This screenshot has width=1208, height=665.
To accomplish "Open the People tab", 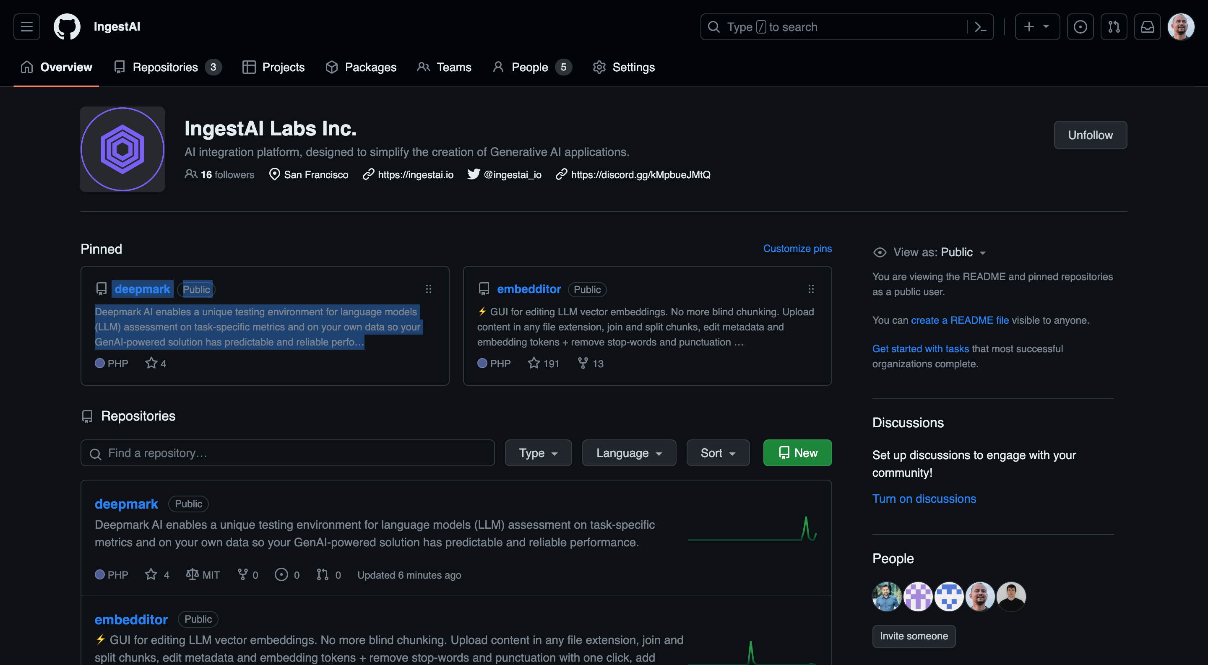I will (x=532, y=67).
